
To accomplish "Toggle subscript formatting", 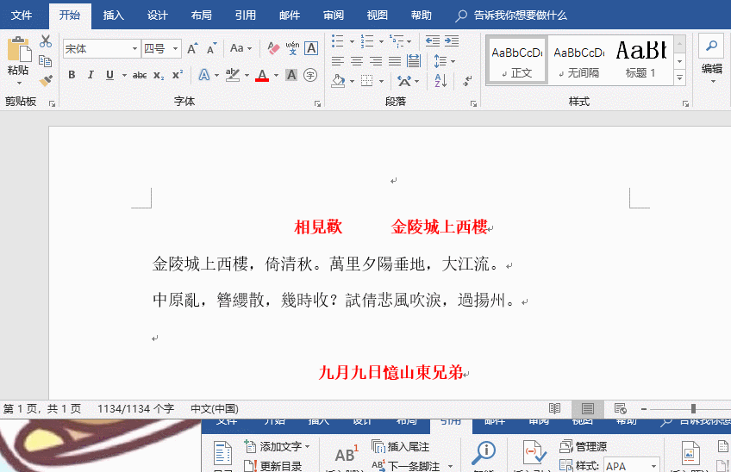I will [x=159, y=75].
